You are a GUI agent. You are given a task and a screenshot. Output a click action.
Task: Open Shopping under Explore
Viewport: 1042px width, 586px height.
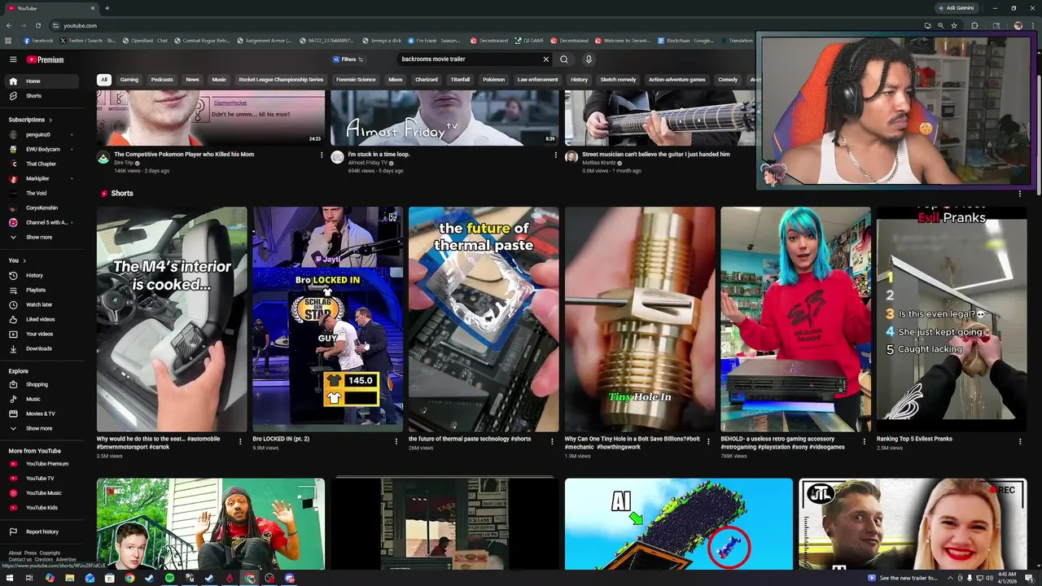(42, 384)
